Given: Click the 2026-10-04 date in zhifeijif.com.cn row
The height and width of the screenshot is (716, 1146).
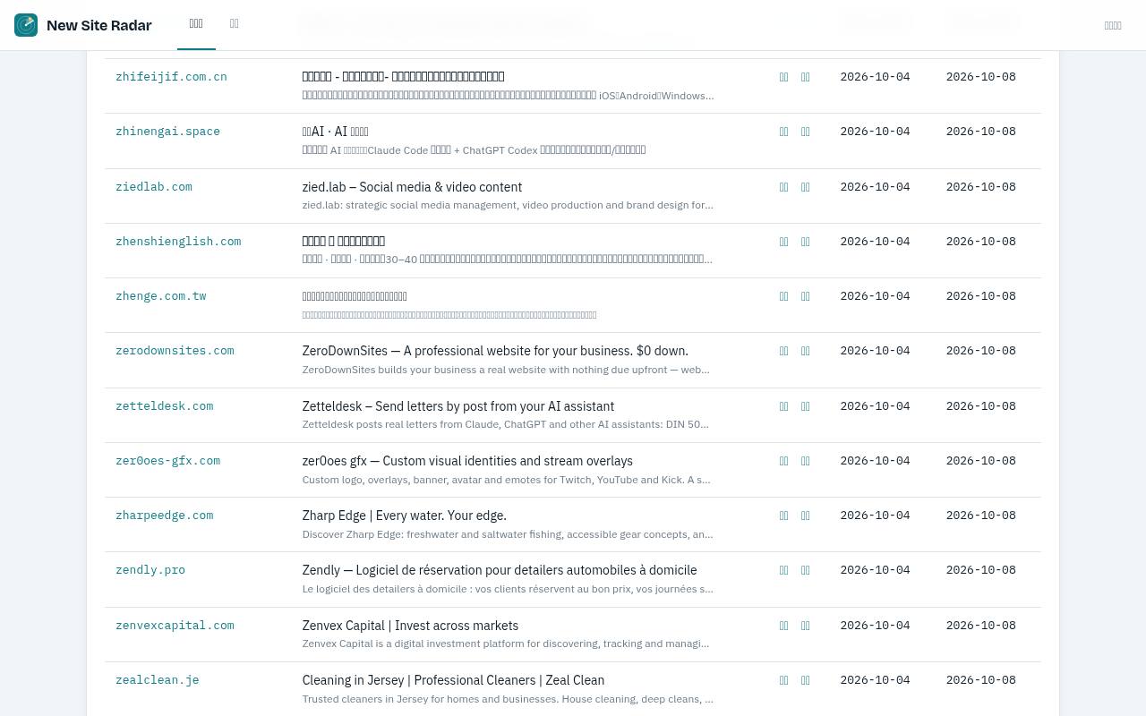Looking at the screenshot, I should [x=875, y=77].
